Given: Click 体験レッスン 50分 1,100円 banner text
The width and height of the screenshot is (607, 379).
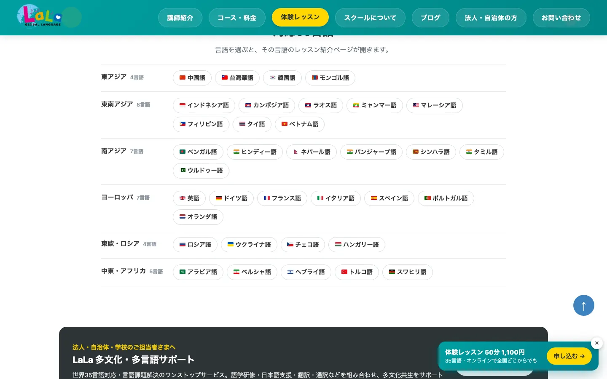Looking at the screenshot, I should [485, 352].
